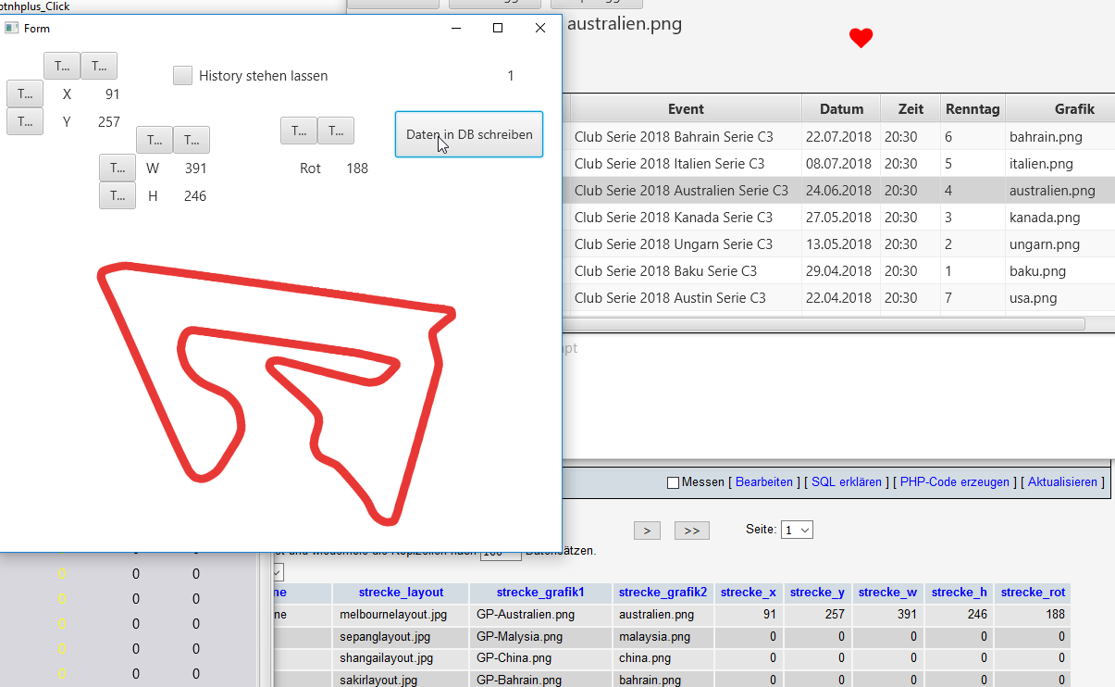Open the Seite page dropdown
1115x687 pixels.
point(797,530)
